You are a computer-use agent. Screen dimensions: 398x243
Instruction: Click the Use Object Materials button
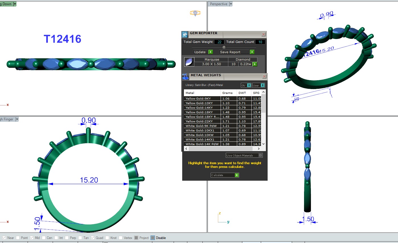[244, 155]
